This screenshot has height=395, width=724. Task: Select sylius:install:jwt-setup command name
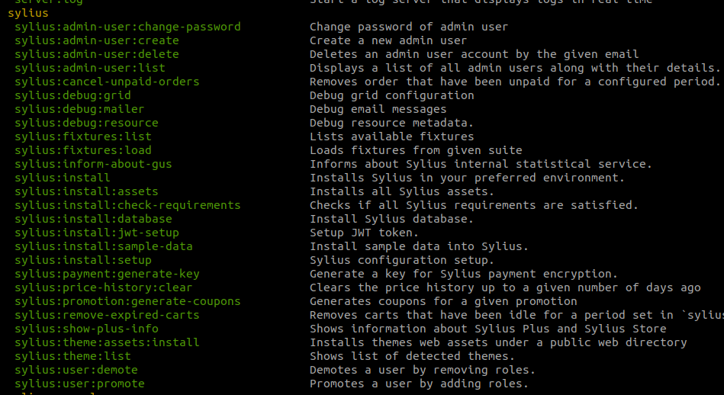pyautogui.click(x=96, y=233)
